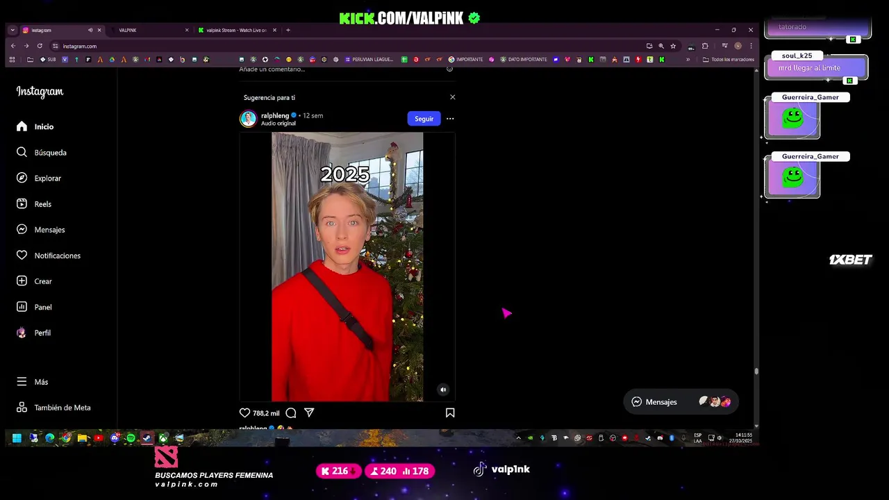Expand the Más menu in sidebar
The width and height of the screenshot is (889, 500).
pyautogui.click(x=33, y=382)
